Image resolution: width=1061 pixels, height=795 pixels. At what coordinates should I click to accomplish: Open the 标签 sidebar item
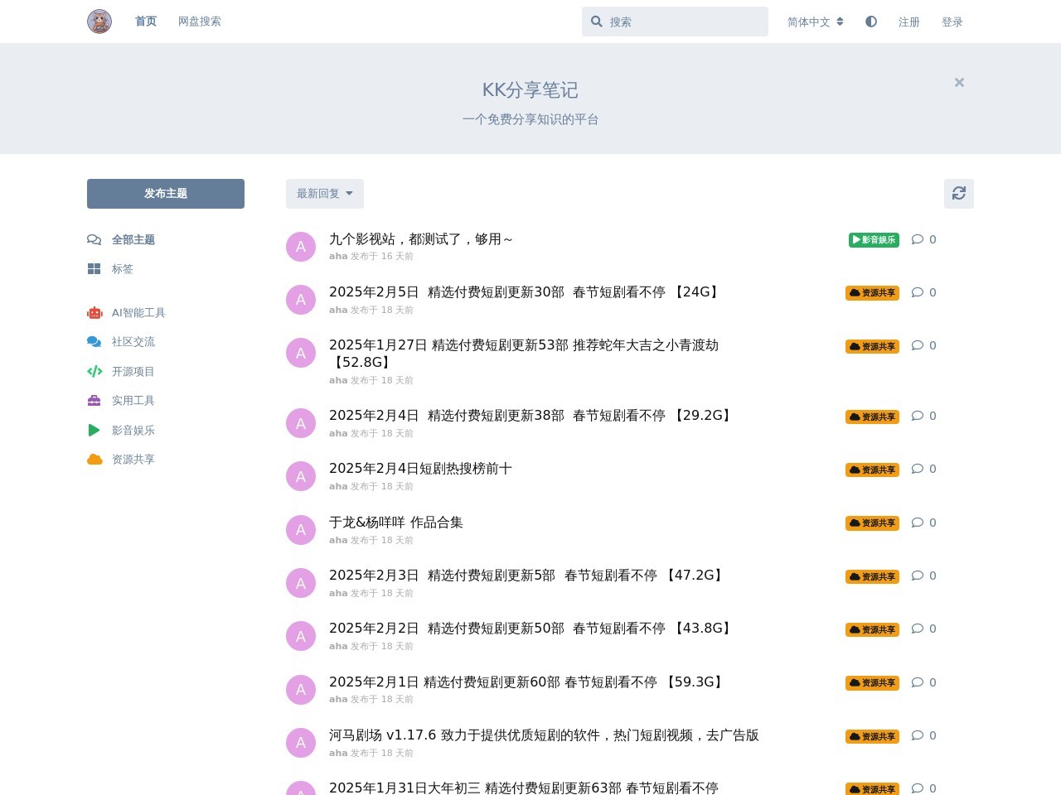click(110, 269)
